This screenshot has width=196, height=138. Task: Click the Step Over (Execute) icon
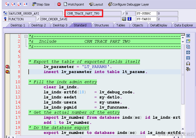coord(13,4)
